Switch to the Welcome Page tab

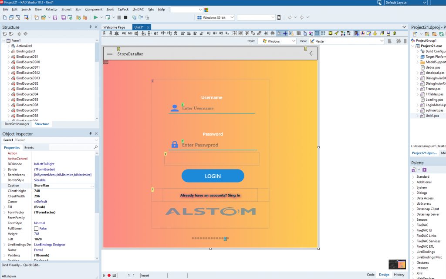tap(114, 27)
